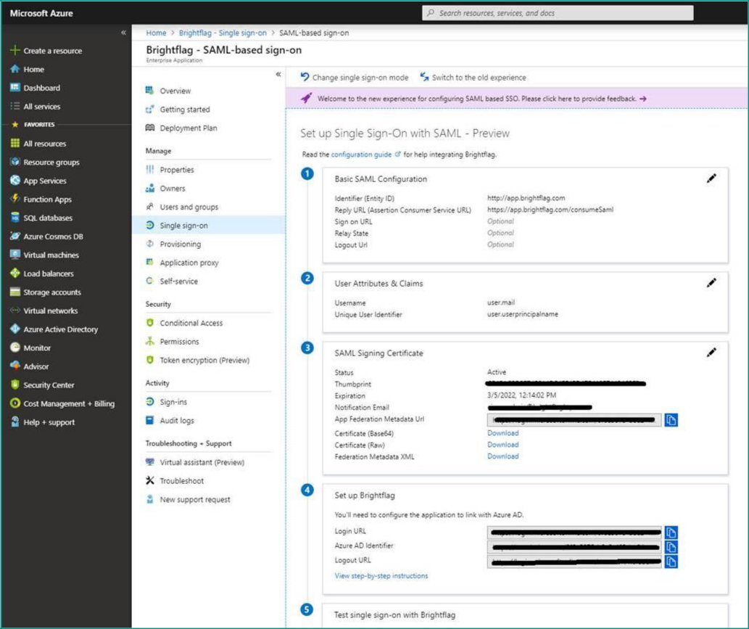Image resolution: width=749 pixels, height=629 pixels.
Task: Open Virtual networks in sidebar
Action: 51,311
